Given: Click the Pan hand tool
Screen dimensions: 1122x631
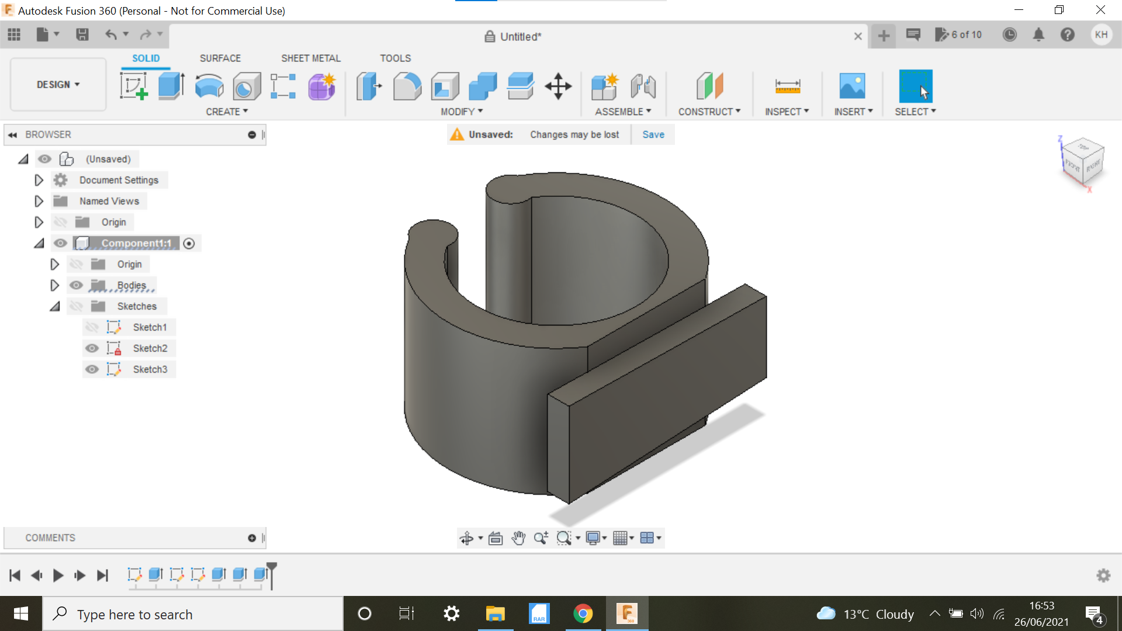Looking at the screenshot, I should pyautogui.click(x=518, y=538).
